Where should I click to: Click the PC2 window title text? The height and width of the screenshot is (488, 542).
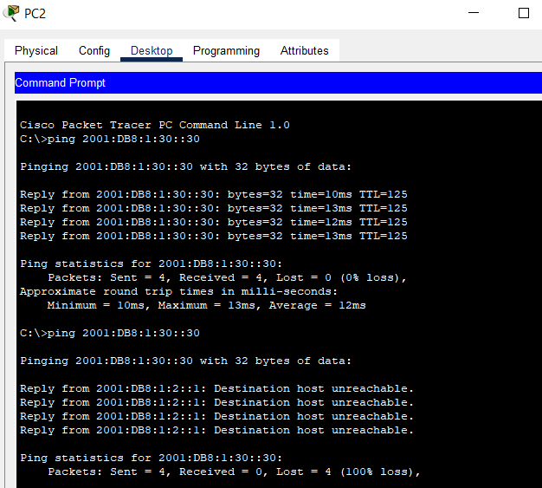click(35, 14)
